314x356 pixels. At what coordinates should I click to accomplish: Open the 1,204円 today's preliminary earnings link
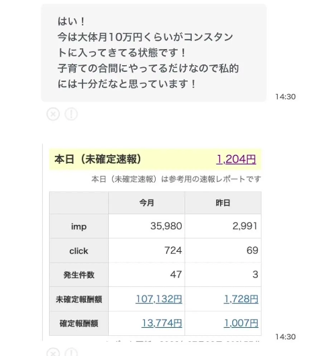click(236, 159)
